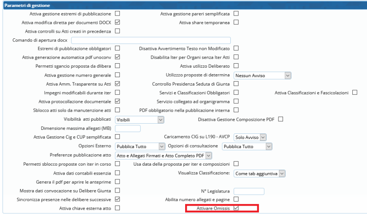Uncheck "Attiva modifica diretta per documenti DOCX"
367x215 pixels.
(117, 22)
